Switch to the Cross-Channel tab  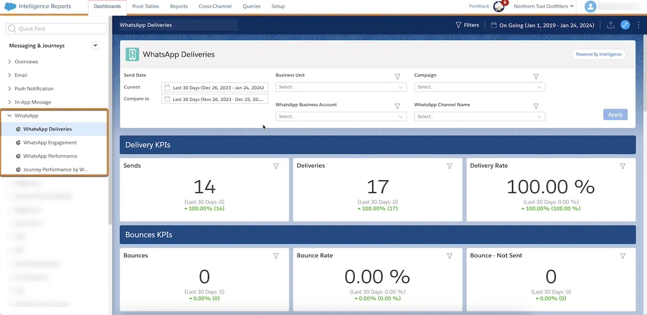215,6
